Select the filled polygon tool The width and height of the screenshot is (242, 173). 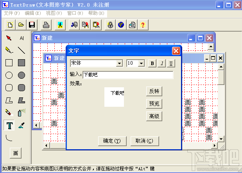click(x=22, y=100)
